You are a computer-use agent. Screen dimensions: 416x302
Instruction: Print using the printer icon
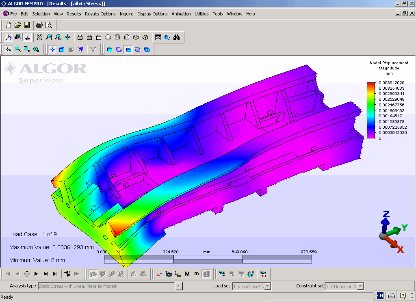(39, 25)
